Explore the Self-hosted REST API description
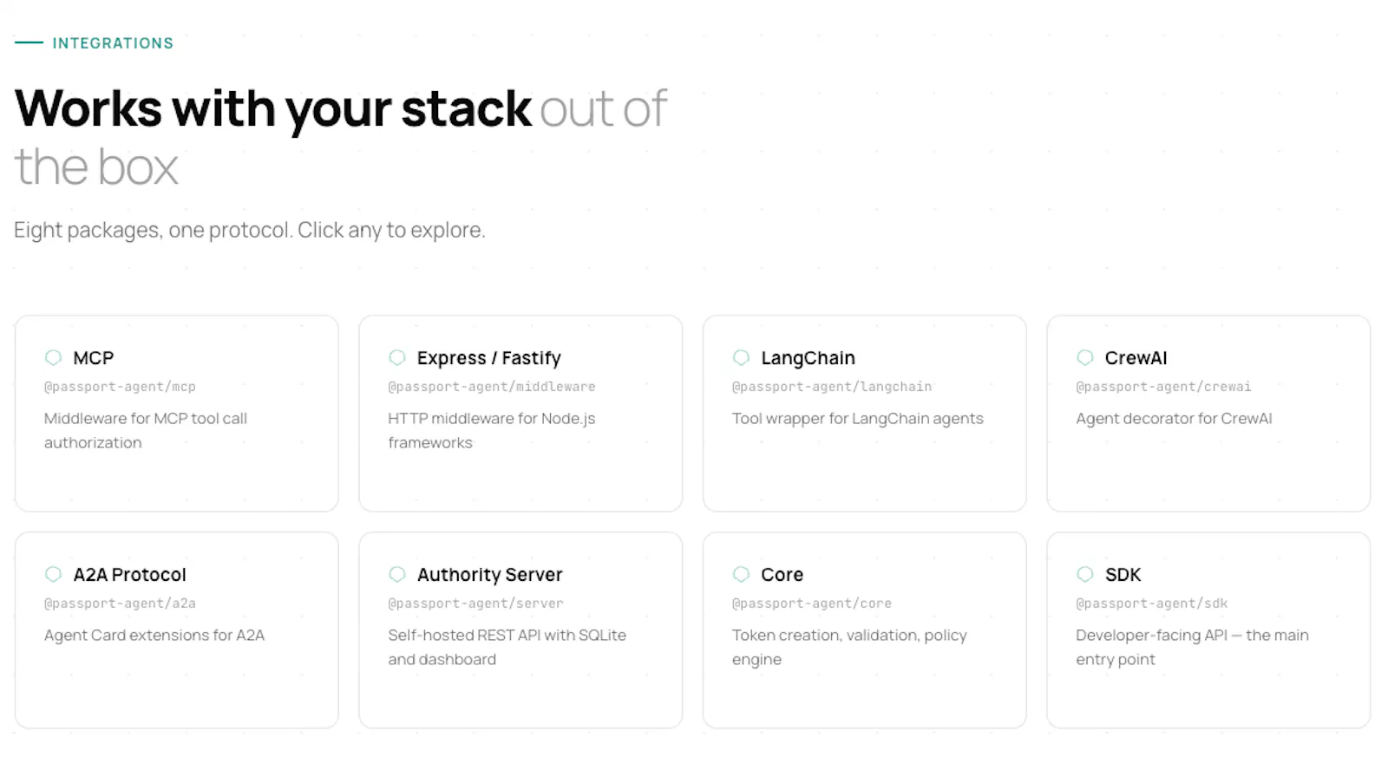This screenshot has height=770, width=1388. (x=507, y=647)
